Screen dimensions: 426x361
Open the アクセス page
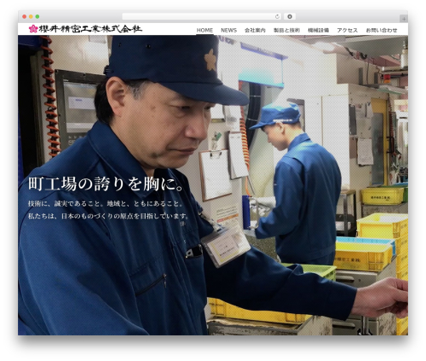click(x=348, y=30)
